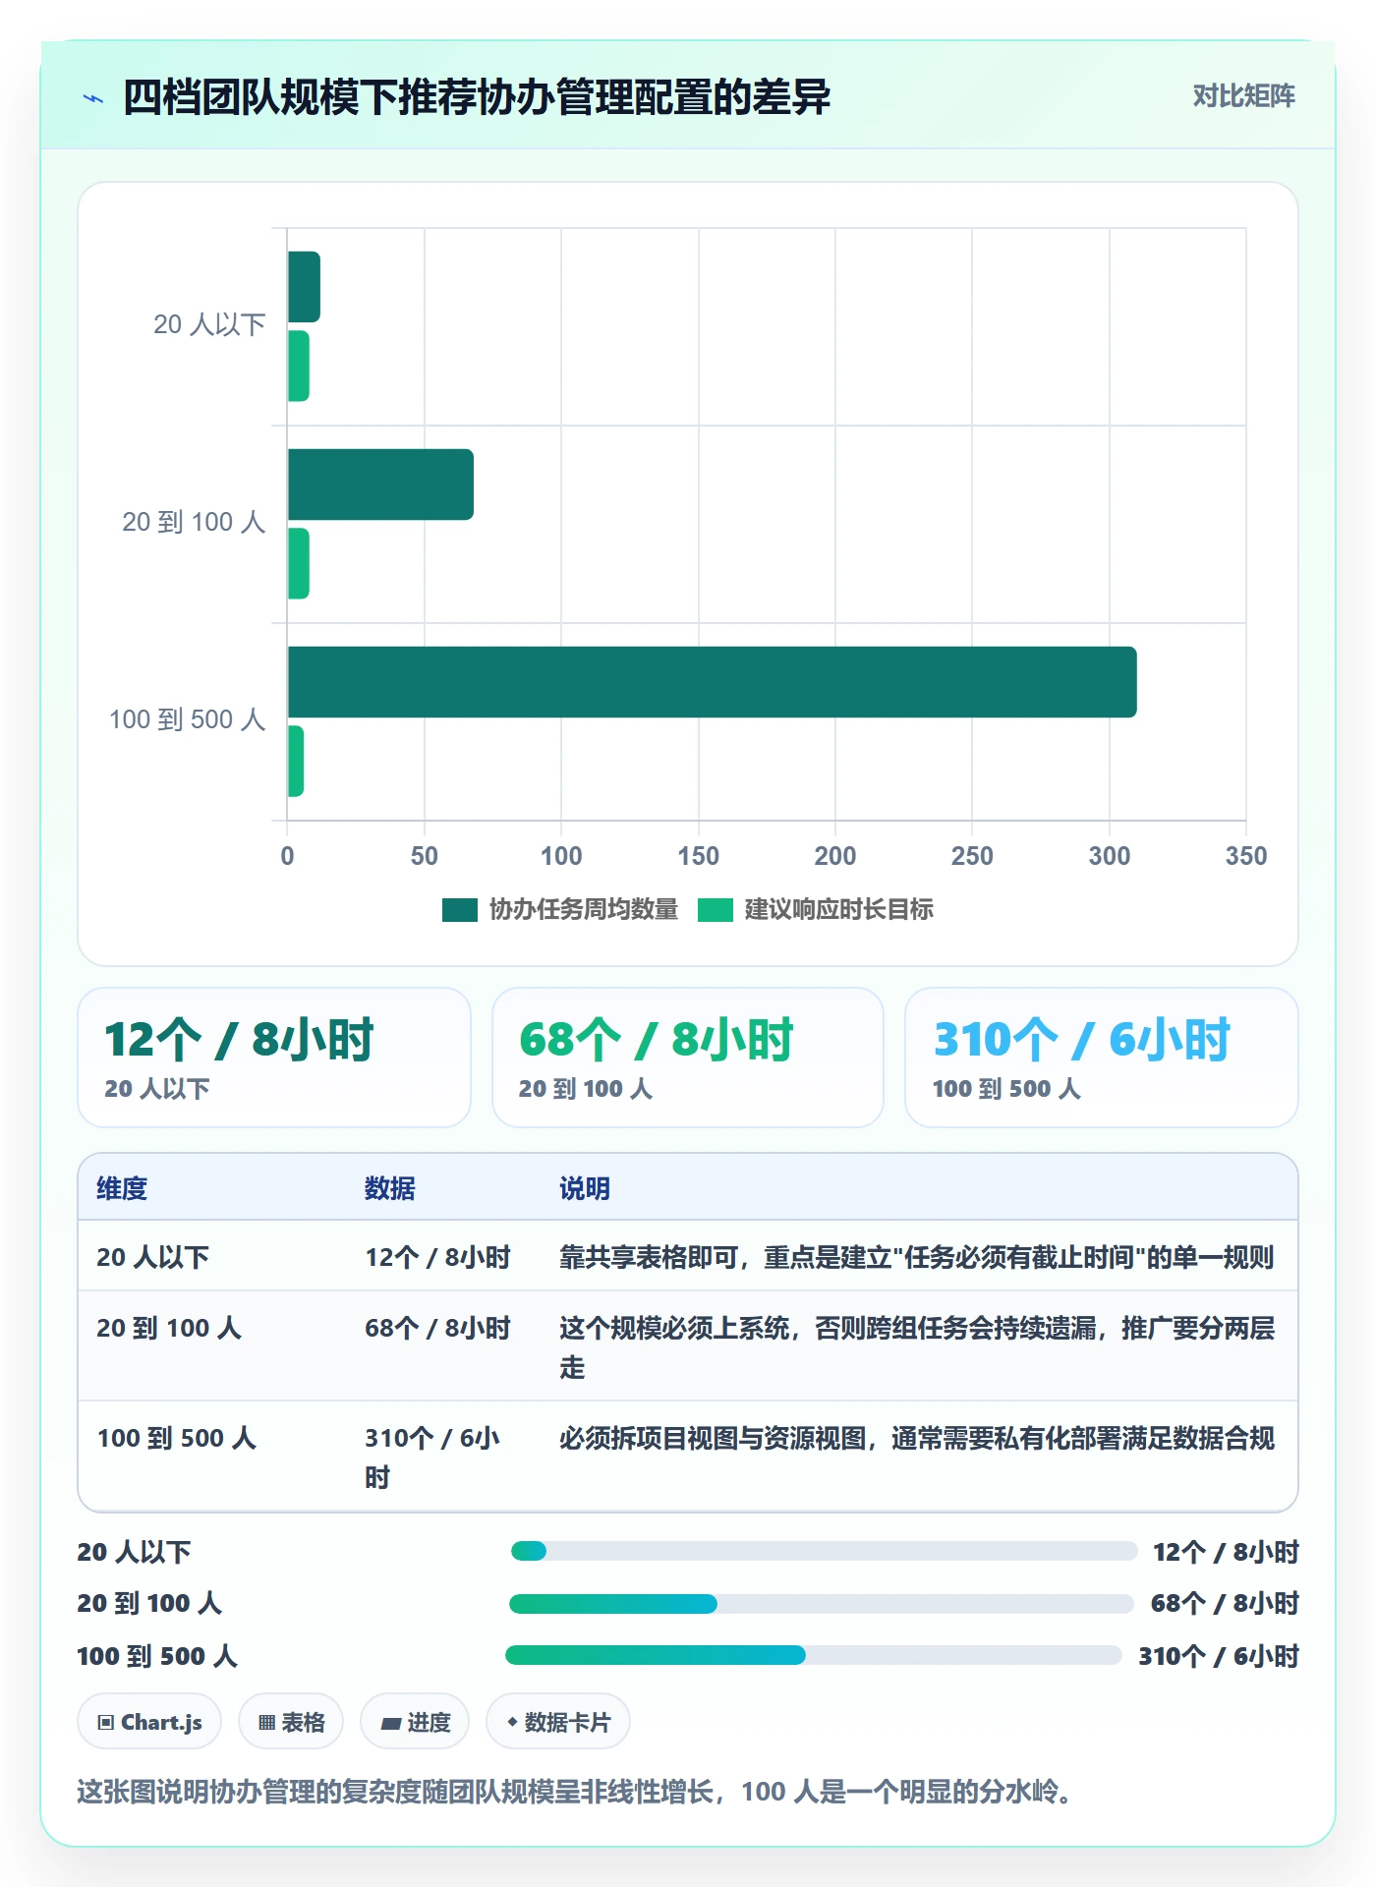Click the x-axis tick label 350
The image size is (1376, 1887).
(x=1245, y=856)
